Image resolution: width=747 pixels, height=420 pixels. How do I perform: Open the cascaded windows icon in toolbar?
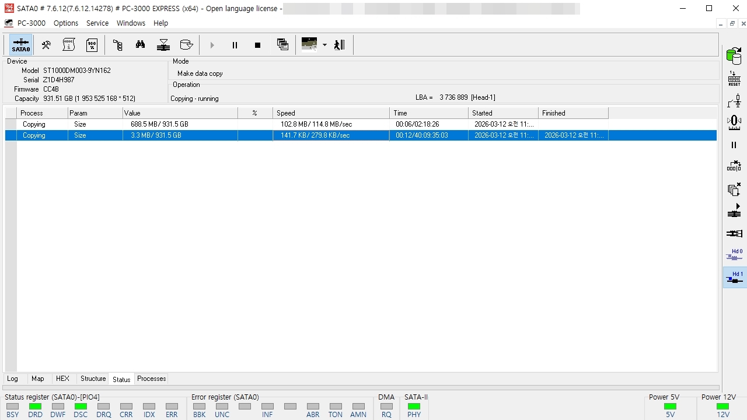coord(282,45)
